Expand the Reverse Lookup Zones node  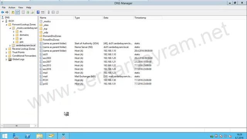[7, 49]
